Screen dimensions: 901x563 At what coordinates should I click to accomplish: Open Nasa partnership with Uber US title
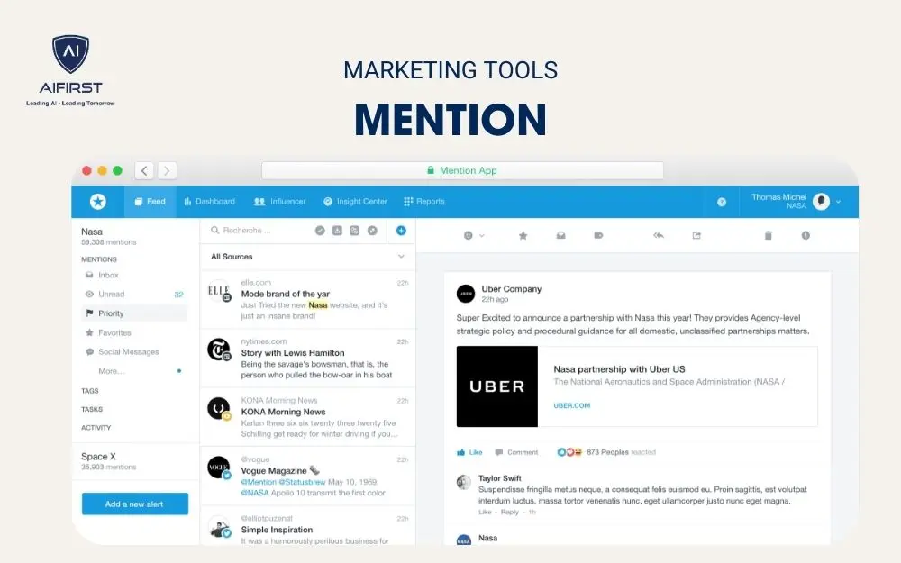pos(619,369)
